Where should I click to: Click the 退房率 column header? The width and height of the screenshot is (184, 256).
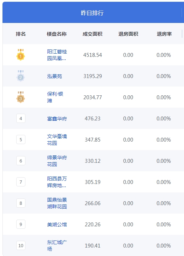164,34
